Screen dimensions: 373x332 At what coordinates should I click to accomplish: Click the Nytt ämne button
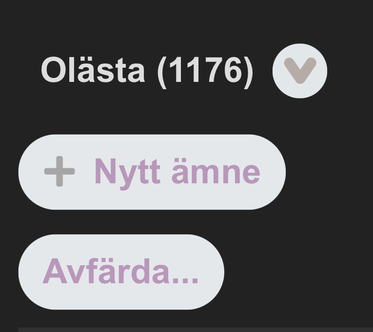point(152,172)
